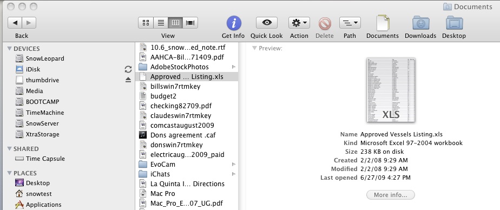Open the Action gear menu
Image resolution: width=500 pixels, height=210 pixels.
tap(299, 23)
